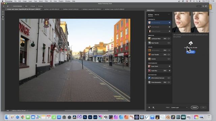Click the back arrow in the options bar
Image resolution: width=216 pixels, height=121 pixels.
(x=4, y=6)
